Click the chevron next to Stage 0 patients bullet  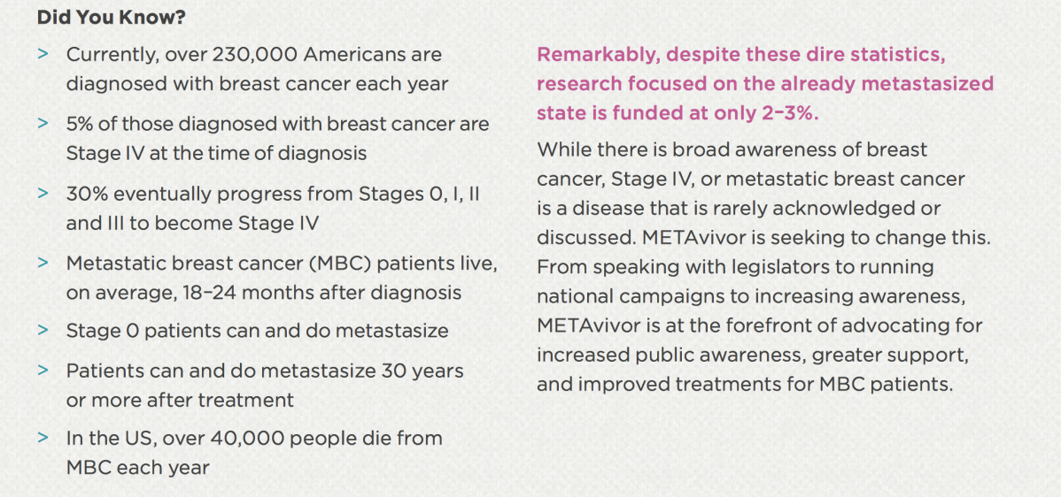43,331
